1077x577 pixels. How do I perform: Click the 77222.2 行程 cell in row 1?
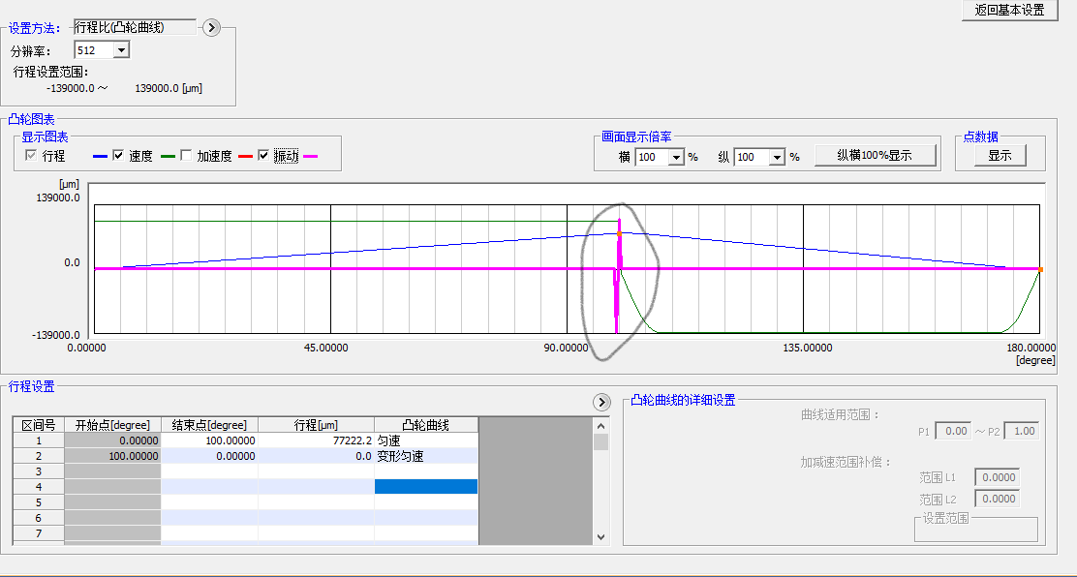point(316,440)
